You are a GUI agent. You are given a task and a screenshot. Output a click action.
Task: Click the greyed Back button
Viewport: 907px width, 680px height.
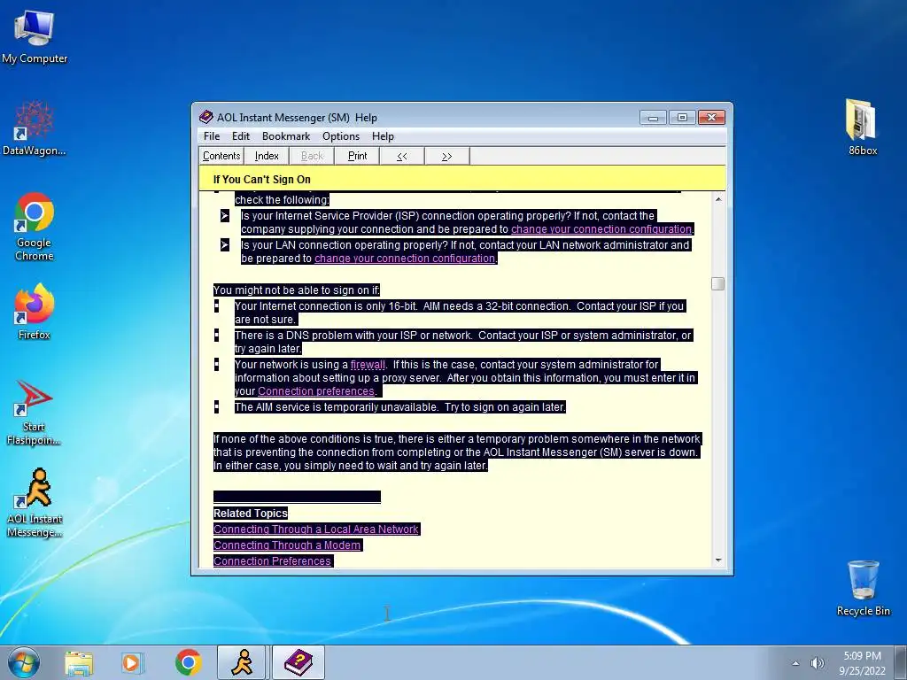pos(312,156)
